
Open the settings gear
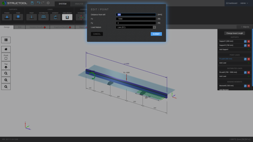(x=48, y=3)
